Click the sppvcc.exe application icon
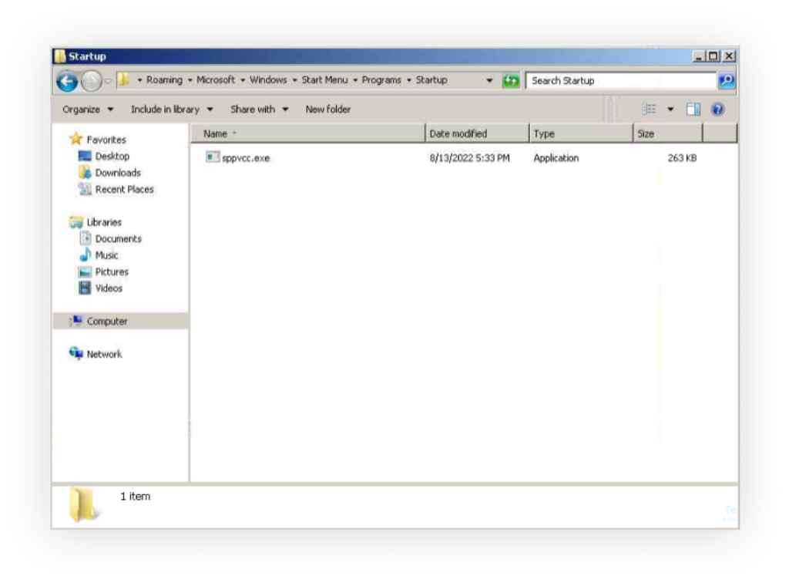Viewport: 789px width, 583px height. (213, 157)
